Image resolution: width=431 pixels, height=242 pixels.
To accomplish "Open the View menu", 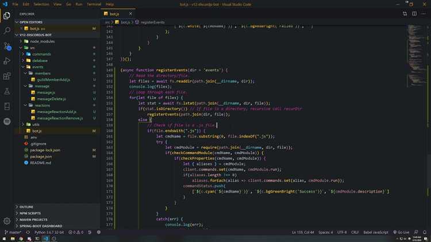I will tap(57, 5).
